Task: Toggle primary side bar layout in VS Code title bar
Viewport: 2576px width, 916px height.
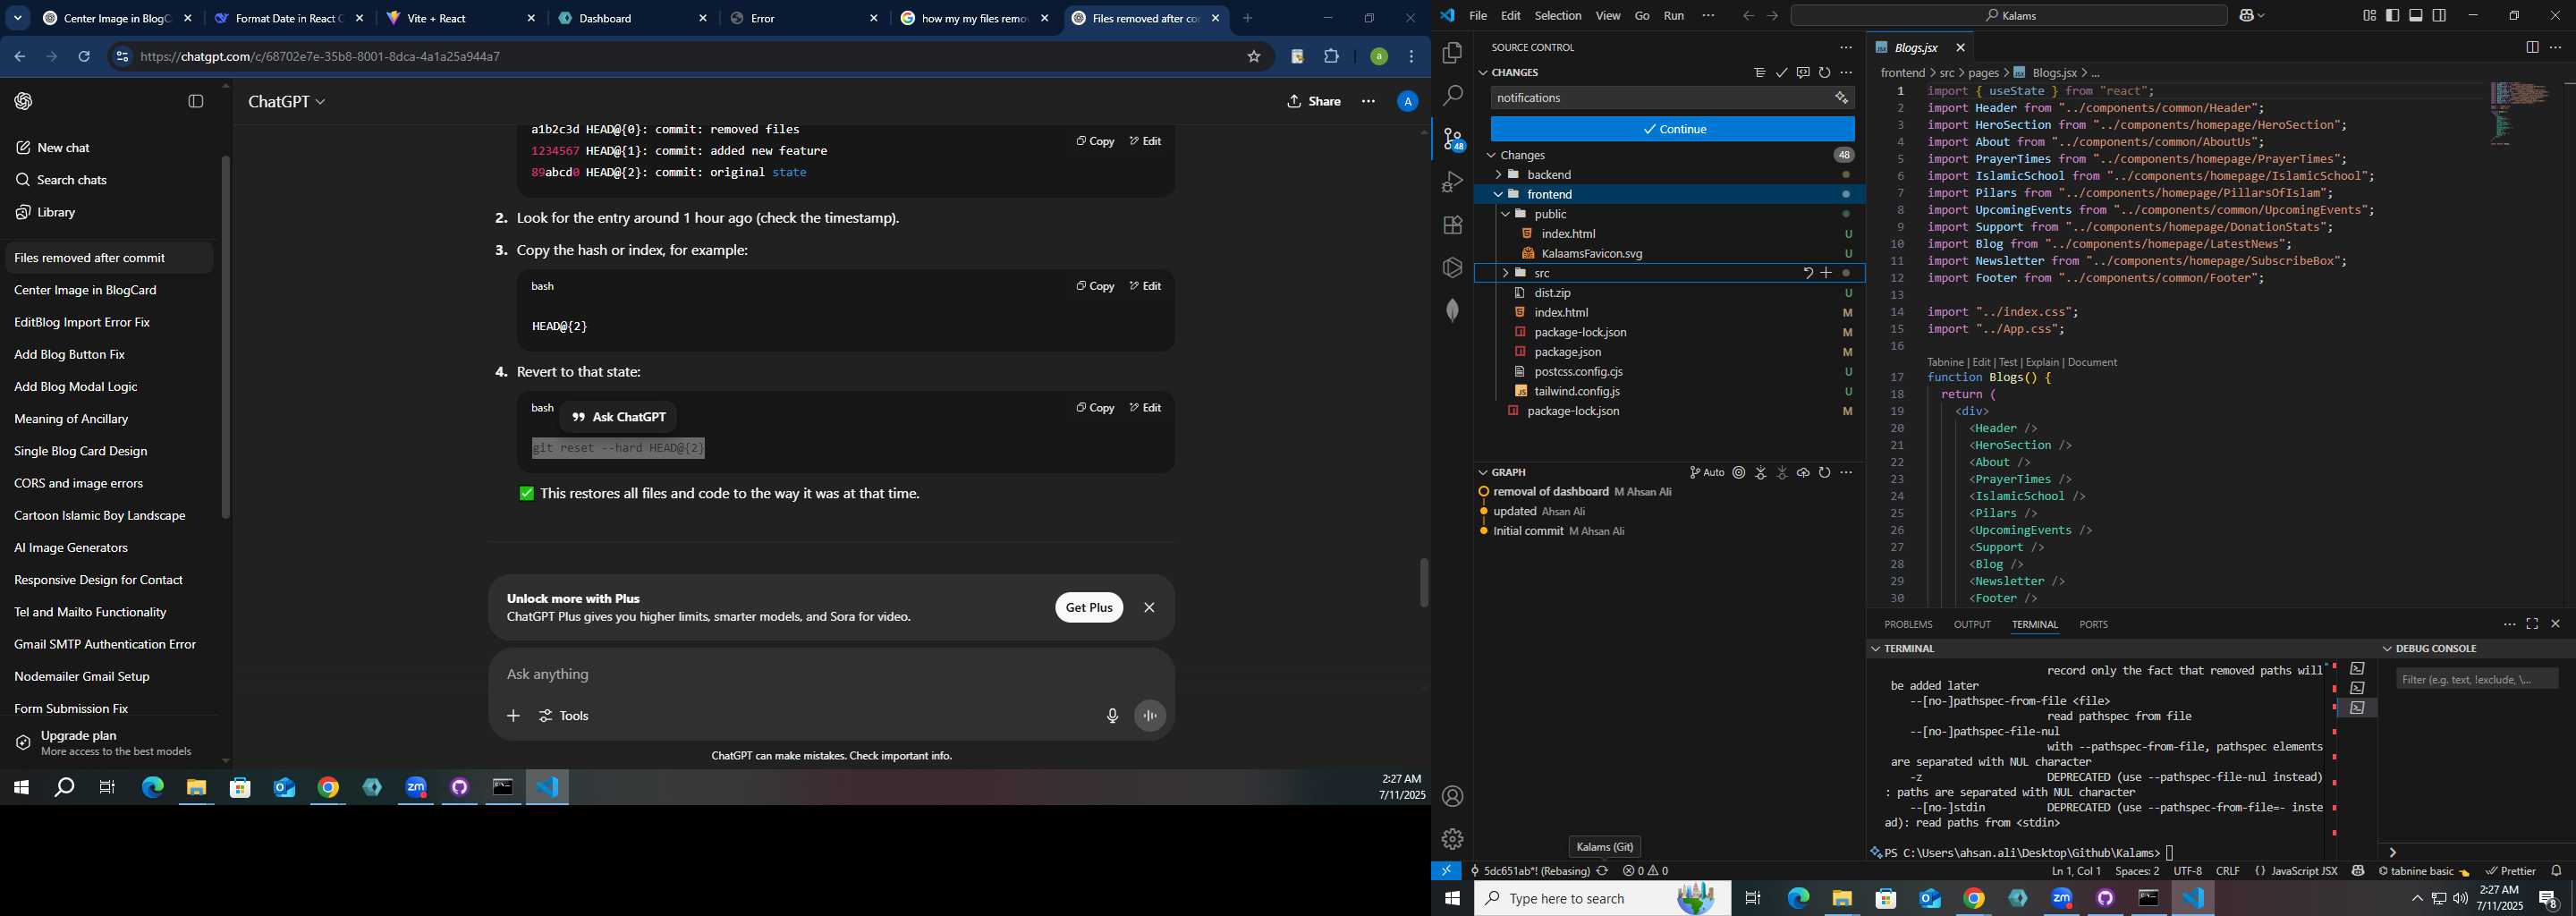Action: point(2392,16)
